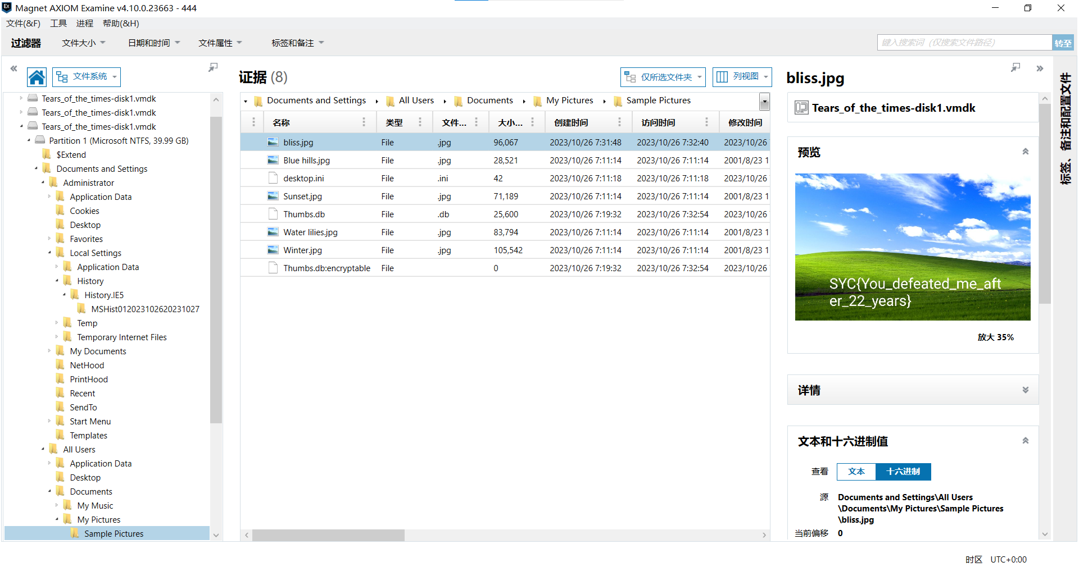This screenshot has width=1079, height=576.
Task: Open the 工具 menu
Action: point(58,23)
